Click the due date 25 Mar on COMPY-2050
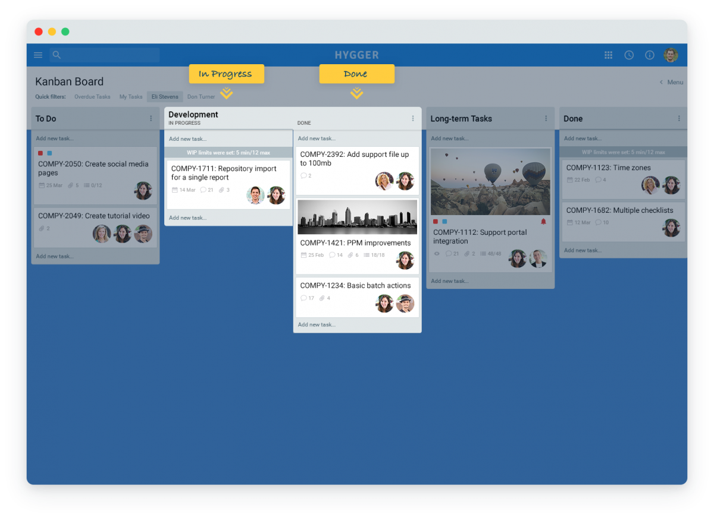The height and width of the screenshot is (520, 714). 51,185
